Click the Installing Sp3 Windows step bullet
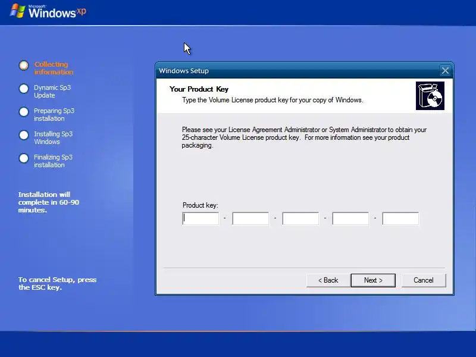This screenshot has width=476, height=357. pyautogui.click(x=24, y=135)
